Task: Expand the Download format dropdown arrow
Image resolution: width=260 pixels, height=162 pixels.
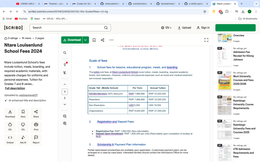Action: click(x=86, y=40)
